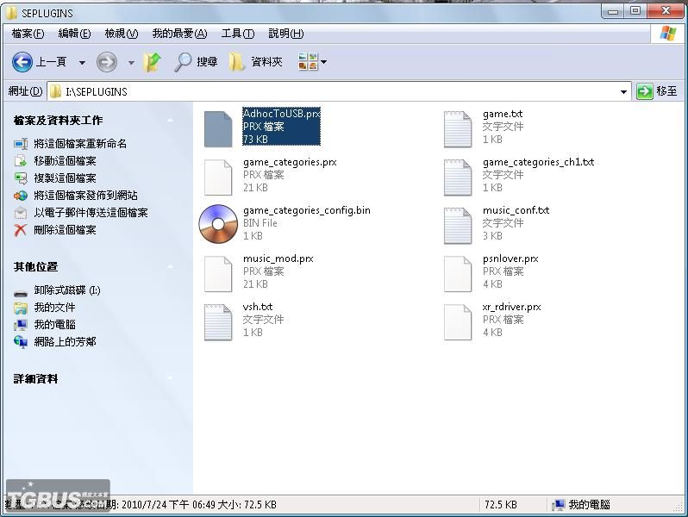
Task: Select the music_mod.prx file icon
Action: click(x=218, y=274)
